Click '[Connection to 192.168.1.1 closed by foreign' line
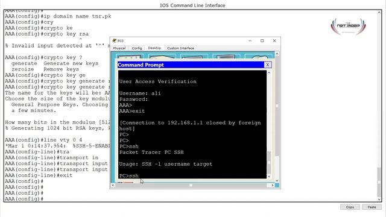 [x=190, y=123]
